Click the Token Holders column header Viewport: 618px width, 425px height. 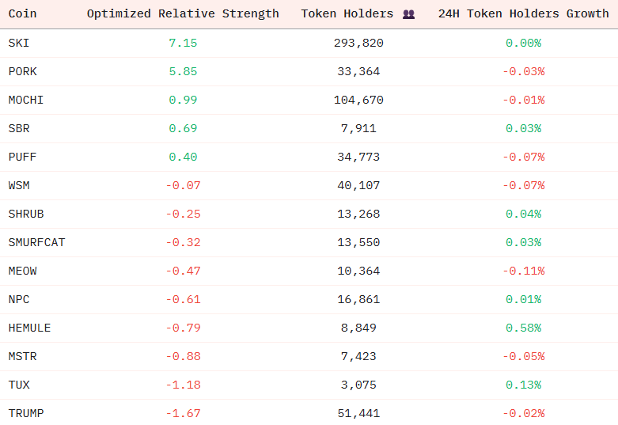click(x=347, y=14)
